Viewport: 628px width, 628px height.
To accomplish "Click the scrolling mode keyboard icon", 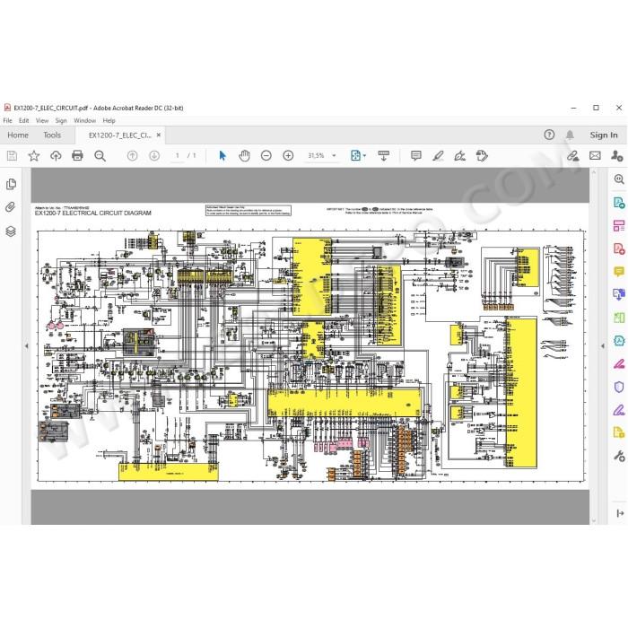I will click(x=384, y=156).
